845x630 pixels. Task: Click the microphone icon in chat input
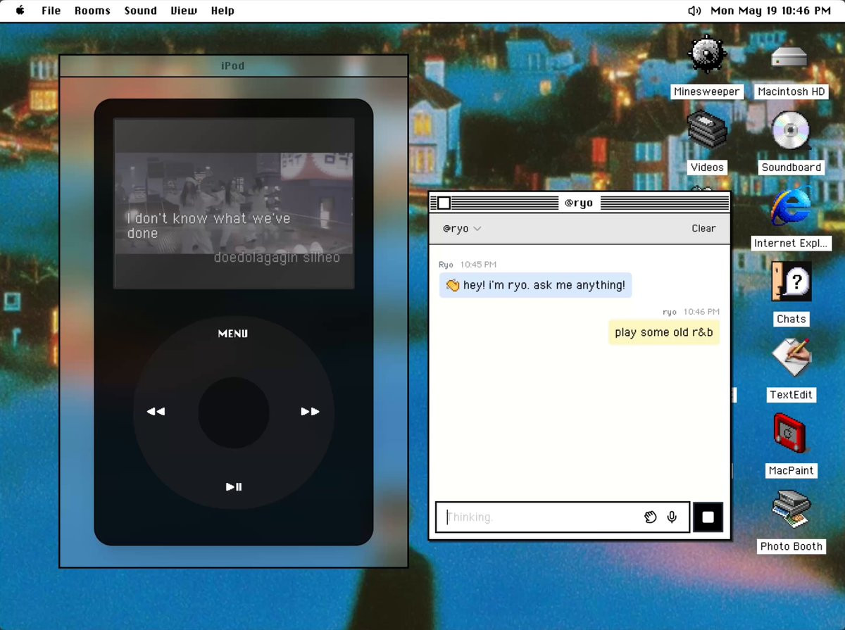672,517
